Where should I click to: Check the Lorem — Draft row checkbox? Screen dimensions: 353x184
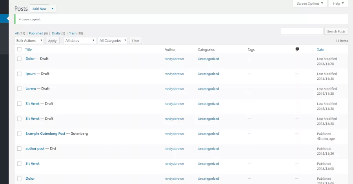(x=19, y=89)
